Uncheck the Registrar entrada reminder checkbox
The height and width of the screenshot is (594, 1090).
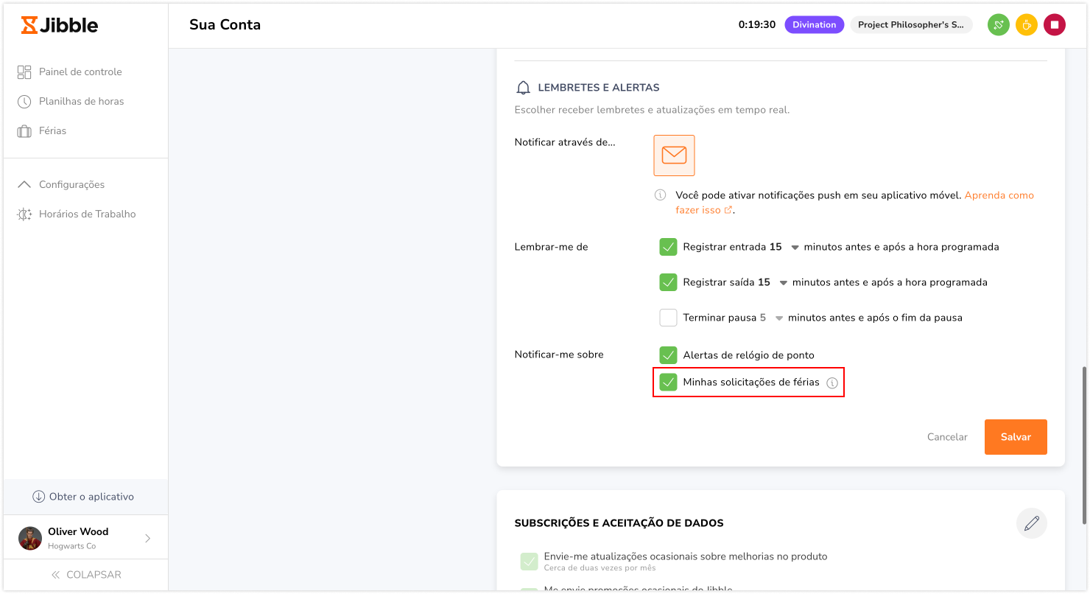(x=668, y=247)
